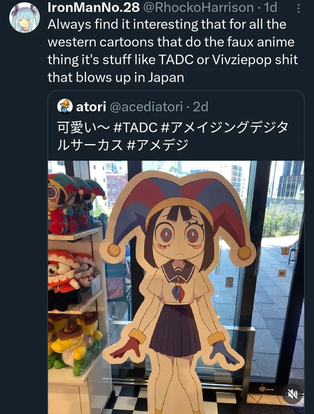This screenshot has width=314, height=414.
Task: Open the #TADC hashtag
Action: [x=135, y=128]
